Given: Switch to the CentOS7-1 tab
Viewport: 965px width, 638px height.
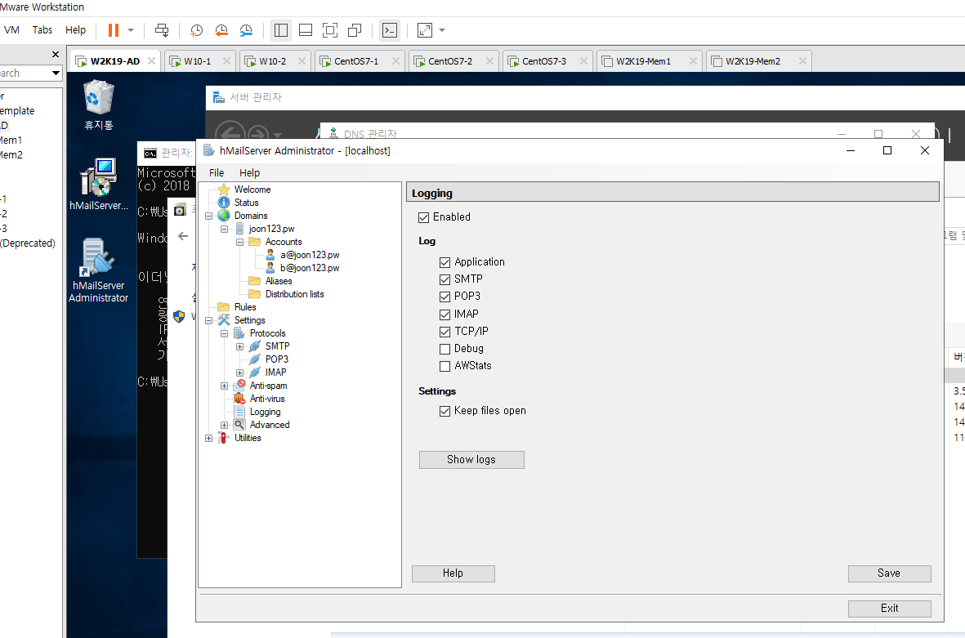Looking at the screenshot, I should (358, 61).
